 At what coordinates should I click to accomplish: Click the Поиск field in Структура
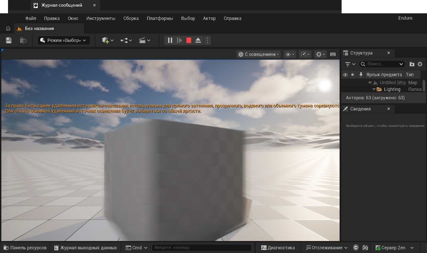tap(382, 64)
